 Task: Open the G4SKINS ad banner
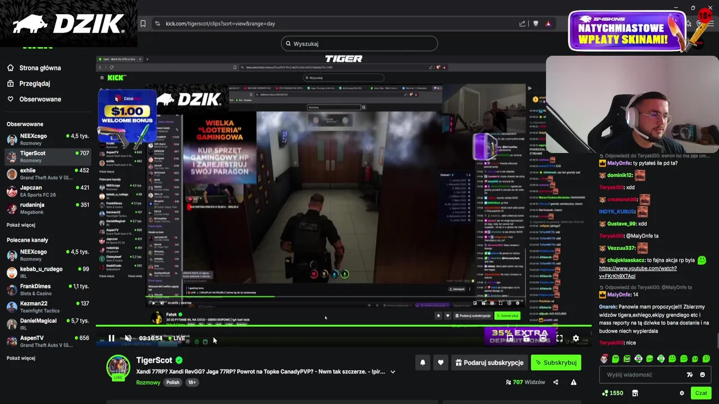627,31
